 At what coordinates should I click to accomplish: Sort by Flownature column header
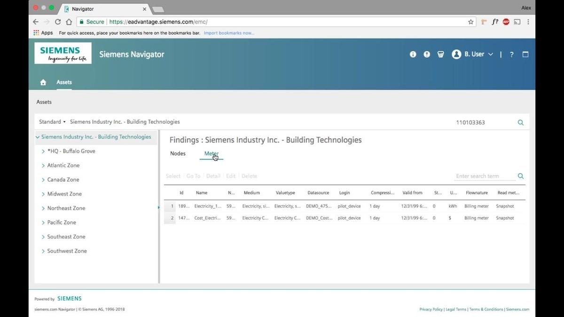[x=477, y=193]
